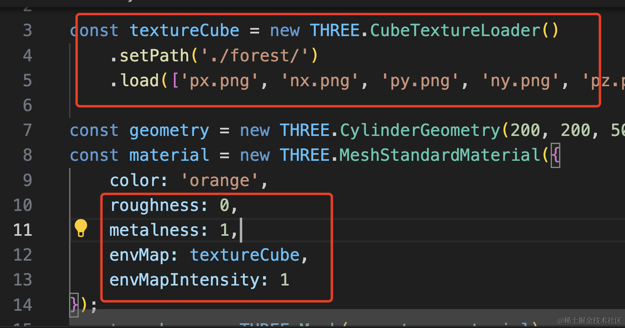This screenshot has width=625, height=328.
Task: Click the color property key
Action: (134, 180)
